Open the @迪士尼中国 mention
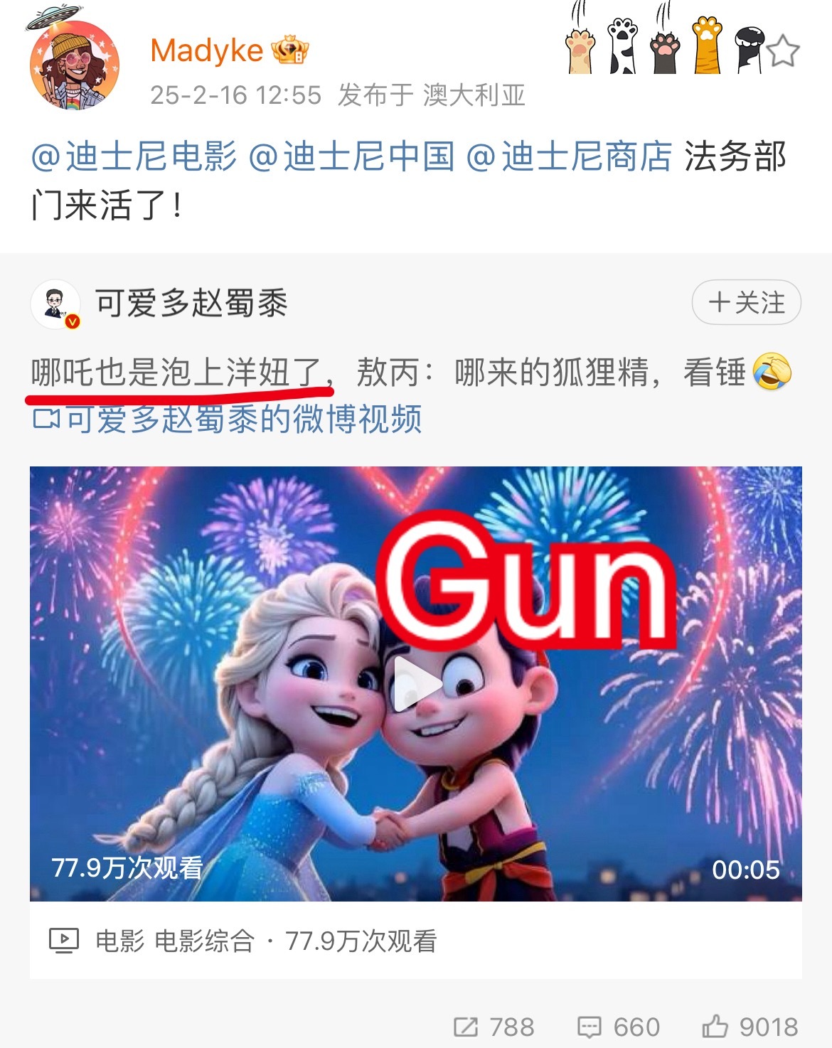 coord(351,156)
